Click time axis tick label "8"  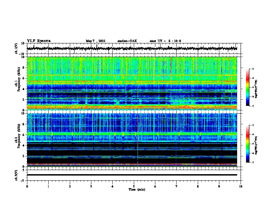point(198,186)
